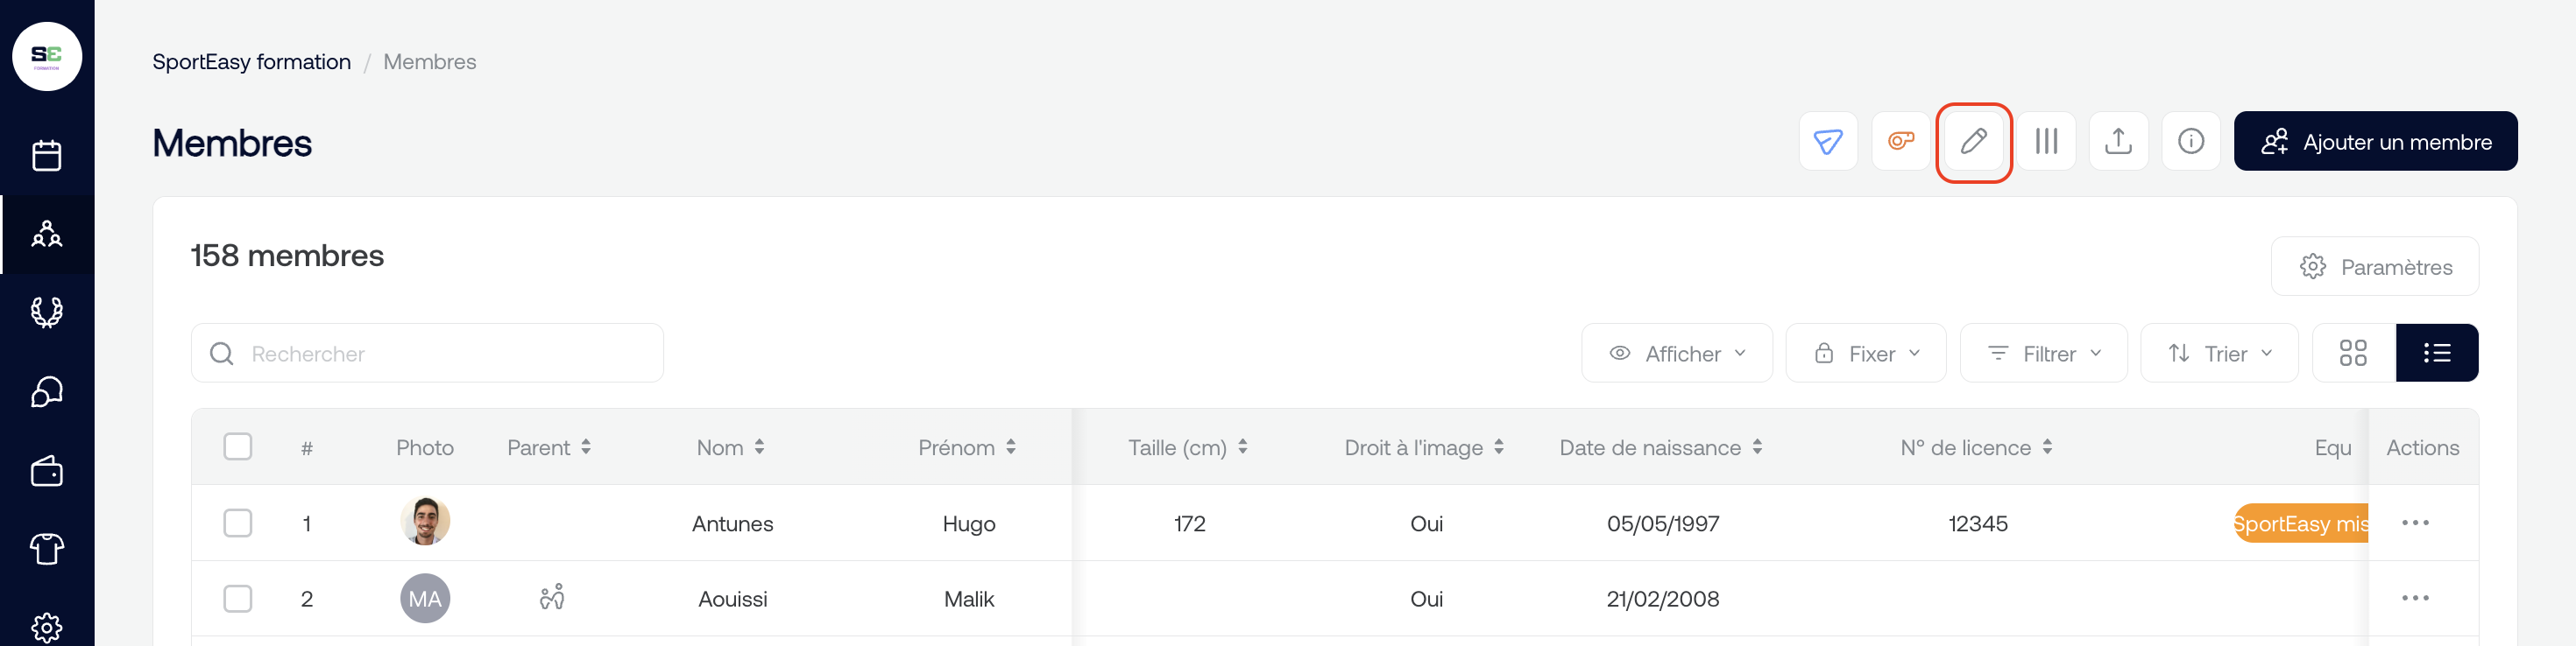The width and height of the screenshot is (2576, 646).
Task: Click the upload export icon
Action: (x=2118, y=142)
